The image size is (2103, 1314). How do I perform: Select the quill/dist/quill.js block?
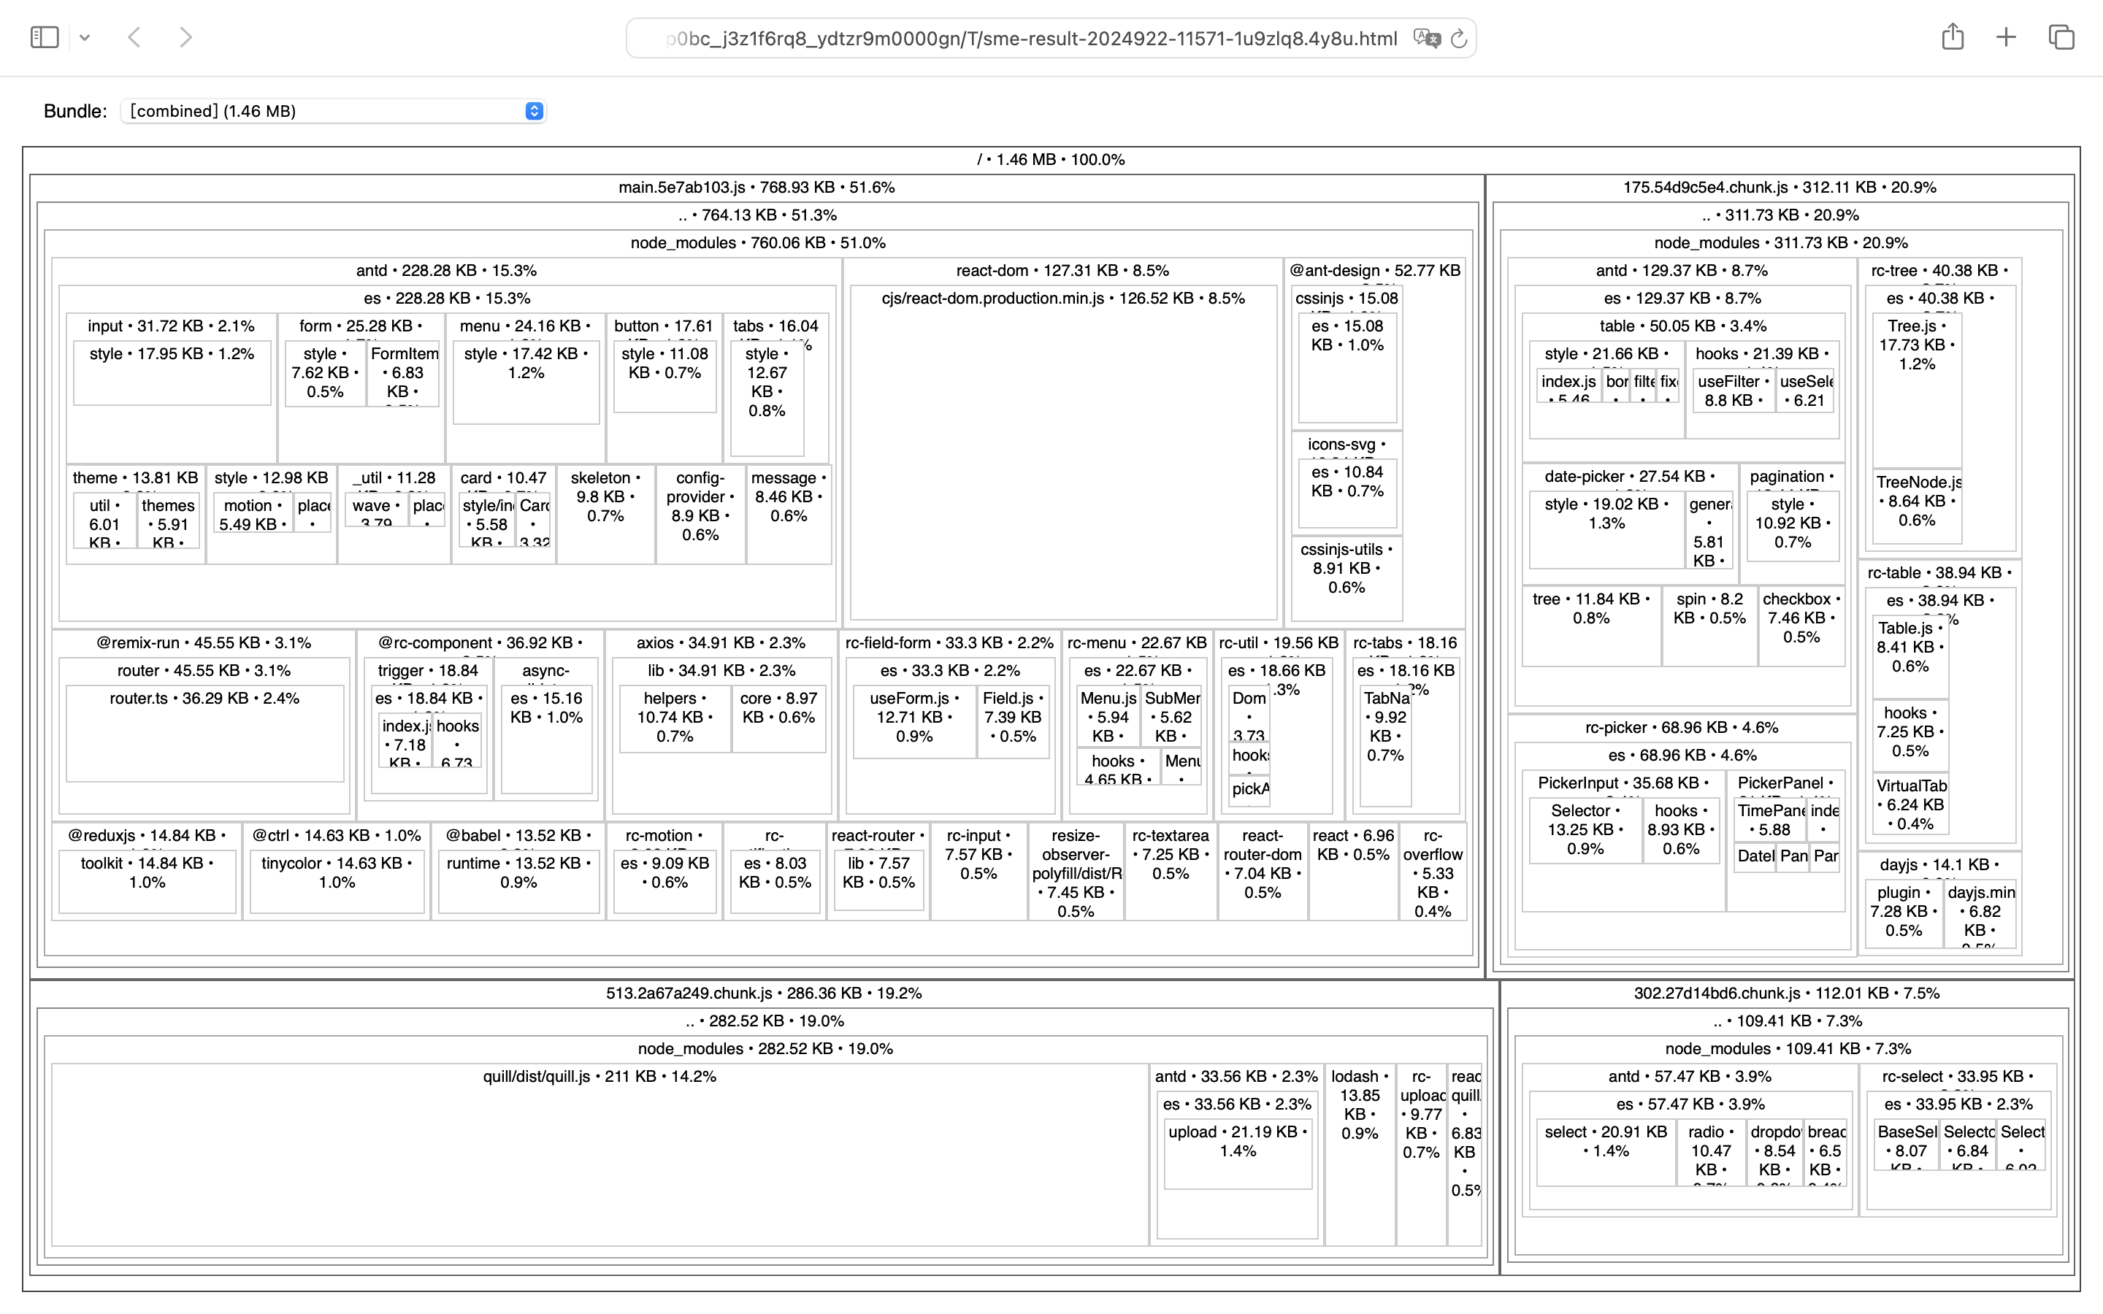click(600, 1156)
